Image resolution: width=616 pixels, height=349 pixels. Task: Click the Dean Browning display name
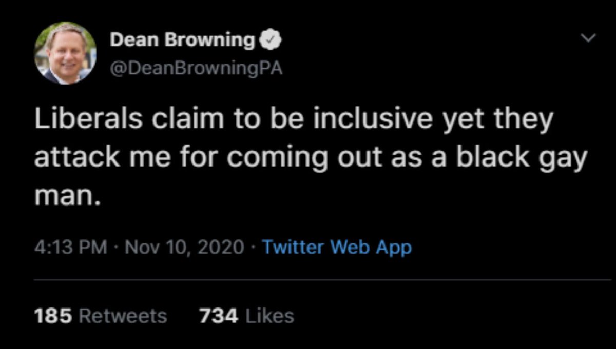pyautogui.click(x=182, y=39)
